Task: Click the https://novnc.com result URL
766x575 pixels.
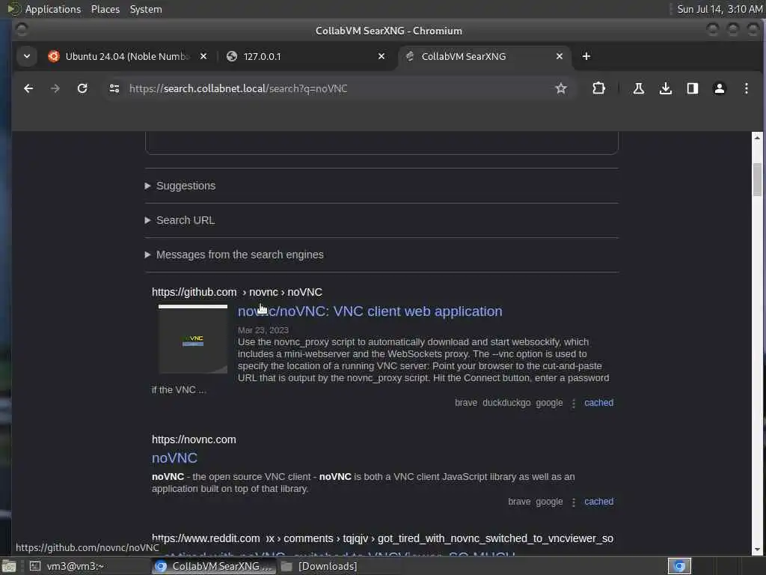Action: click(x=194, y=439)
